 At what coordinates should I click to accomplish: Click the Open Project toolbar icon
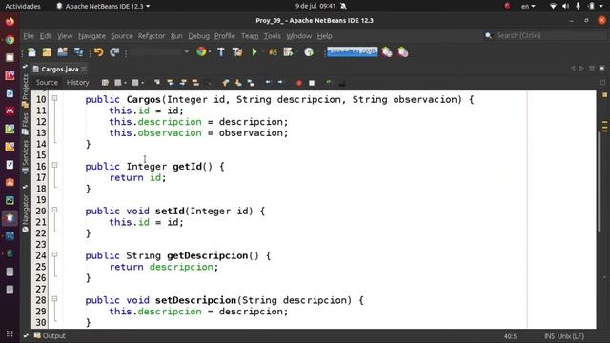coord(62,52)
